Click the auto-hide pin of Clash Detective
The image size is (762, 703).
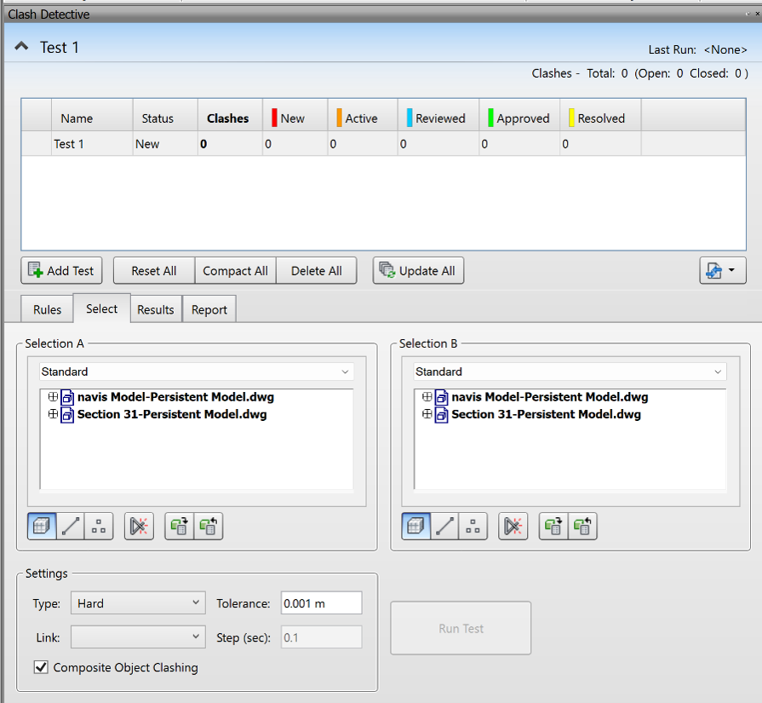[748, 14]
